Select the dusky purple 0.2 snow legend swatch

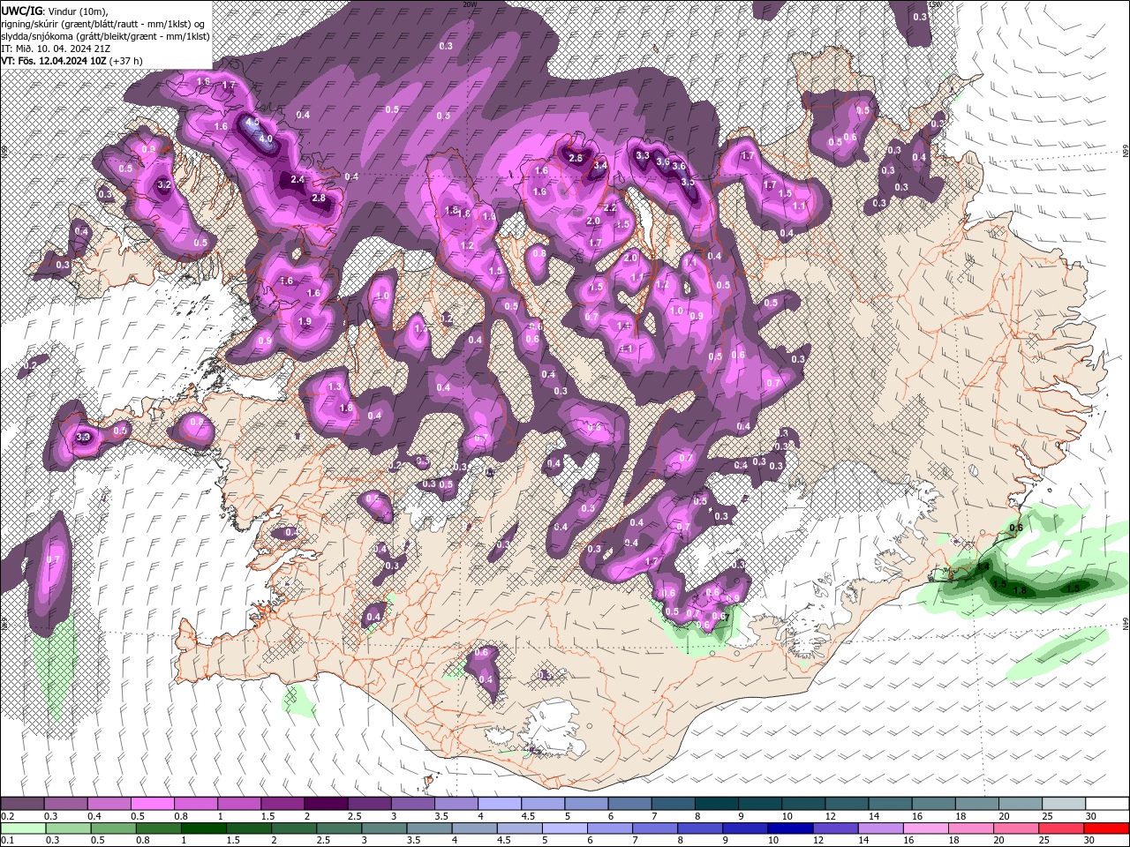click(22, 804)
